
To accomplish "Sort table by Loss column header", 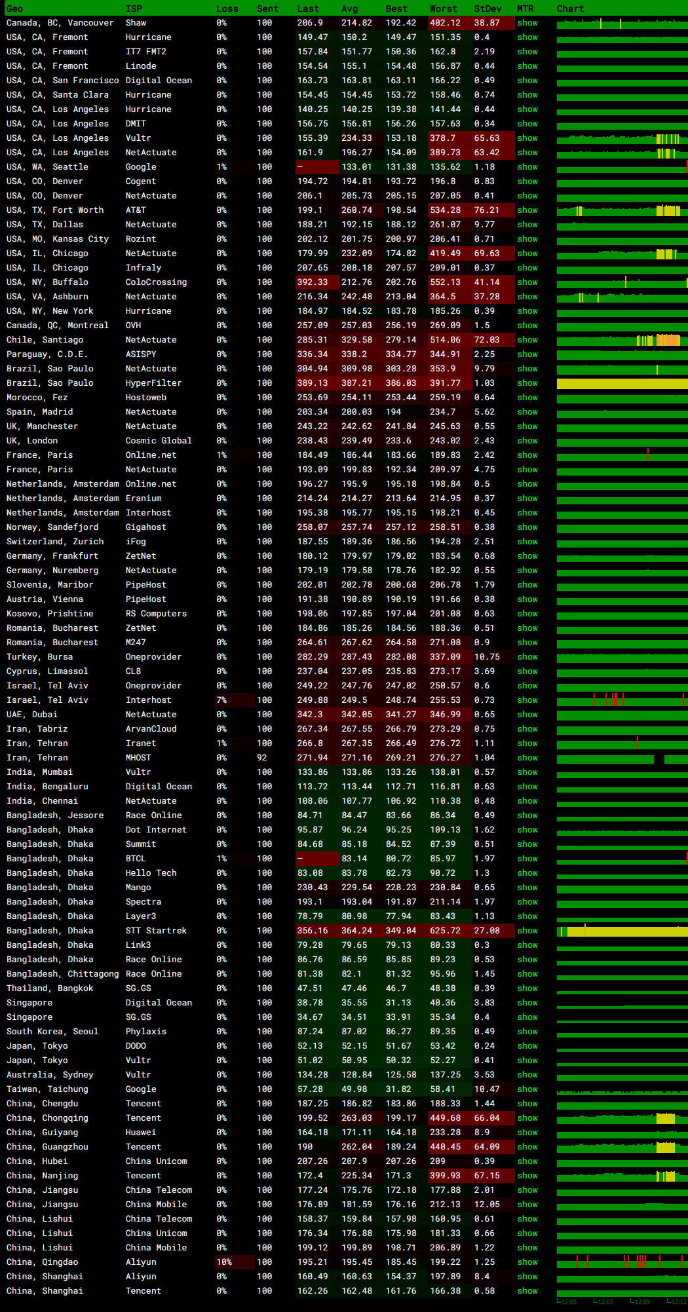I will tap(227, 9).
